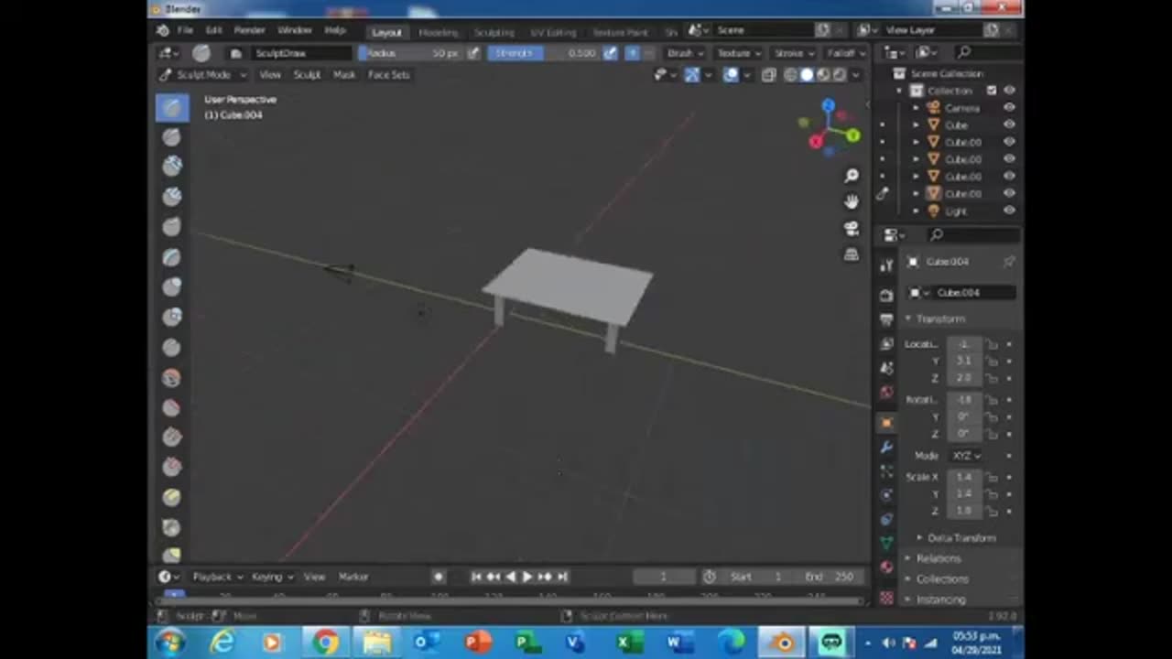
Task: Open the Keying popover in timeline
Action: tap(272, 577)
